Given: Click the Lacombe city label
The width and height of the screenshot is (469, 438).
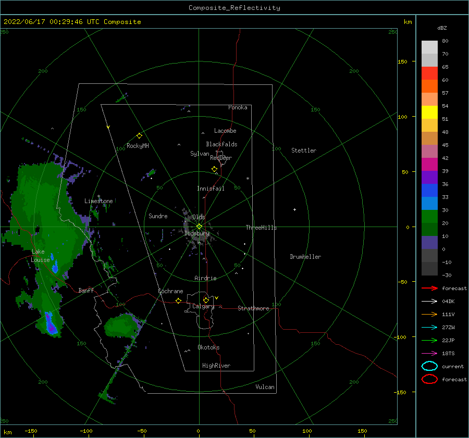Looking at the screenshot, I should (225, 131).
